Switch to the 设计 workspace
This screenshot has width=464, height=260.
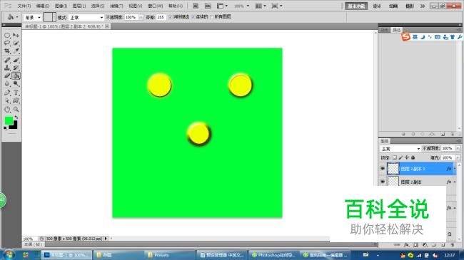pyautogui.click(x=377, y=6)
